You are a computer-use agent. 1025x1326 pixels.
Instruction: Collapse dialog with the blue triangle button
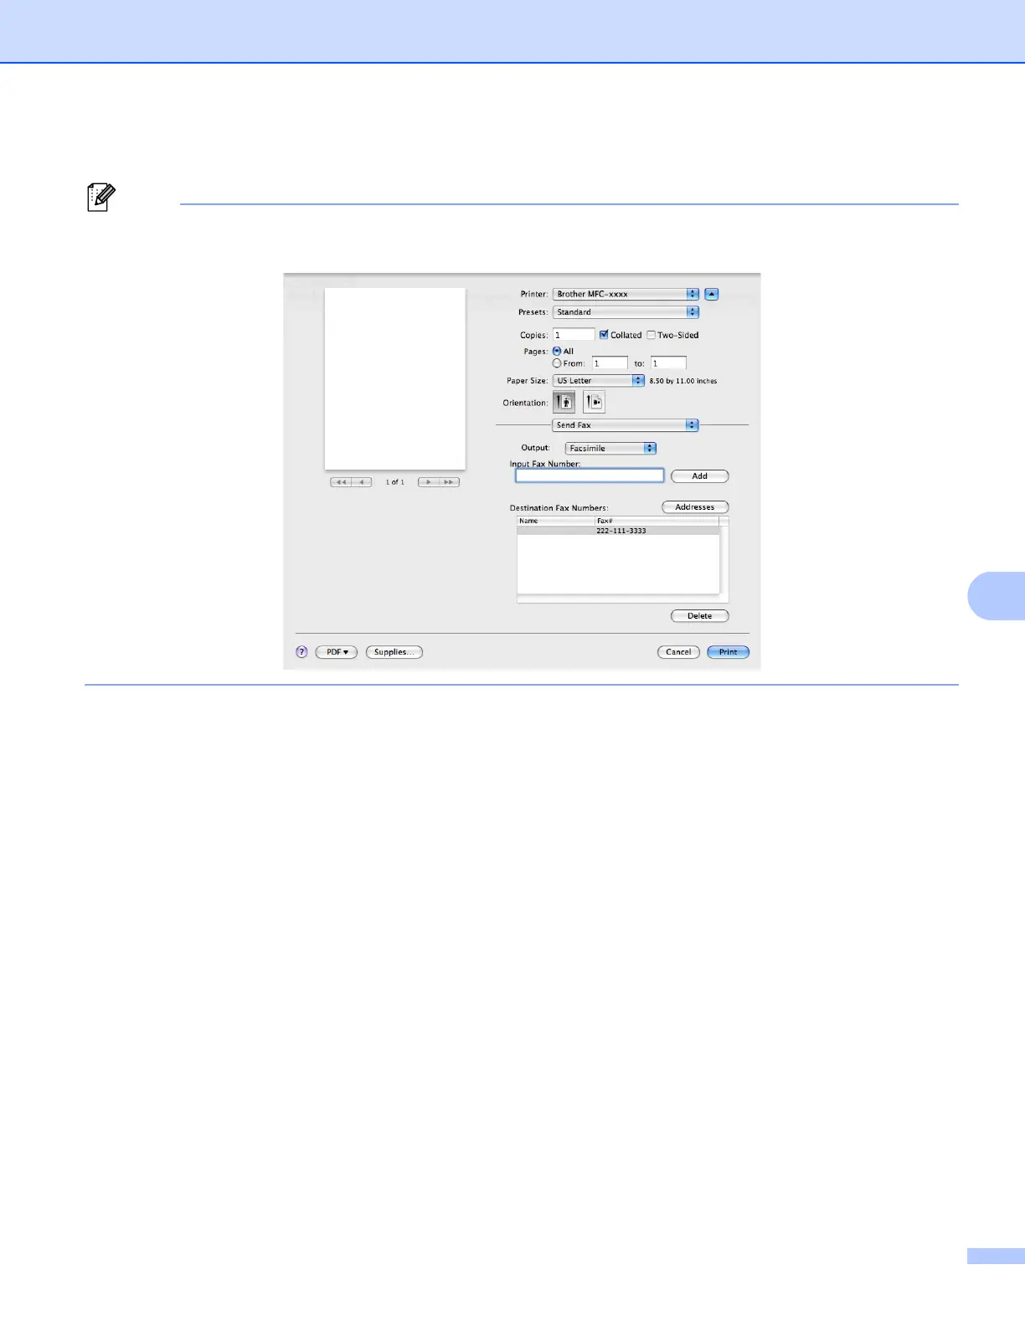712,294
